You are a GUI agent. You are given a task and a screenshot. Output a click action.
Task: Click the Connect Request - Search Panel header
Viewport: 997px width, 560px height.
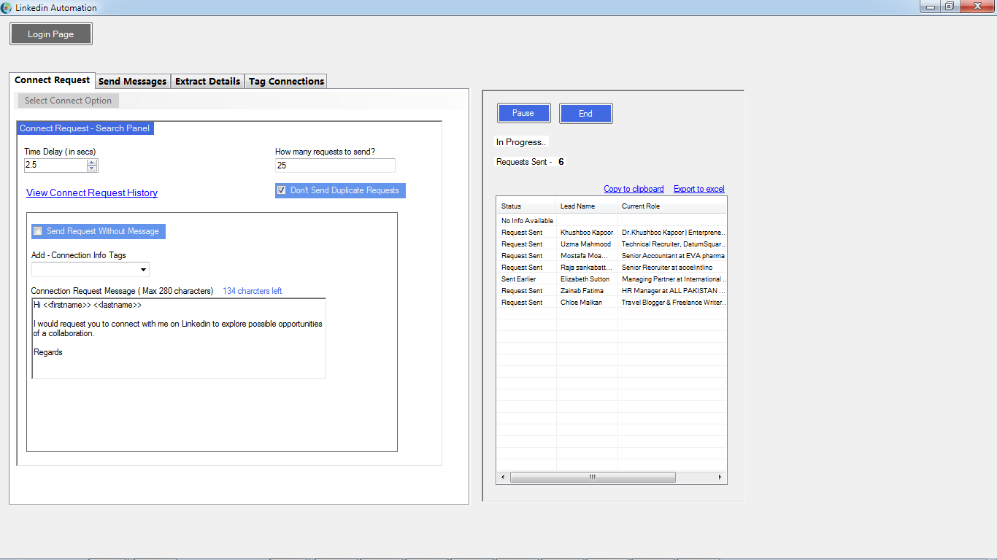tap(85, 128)
